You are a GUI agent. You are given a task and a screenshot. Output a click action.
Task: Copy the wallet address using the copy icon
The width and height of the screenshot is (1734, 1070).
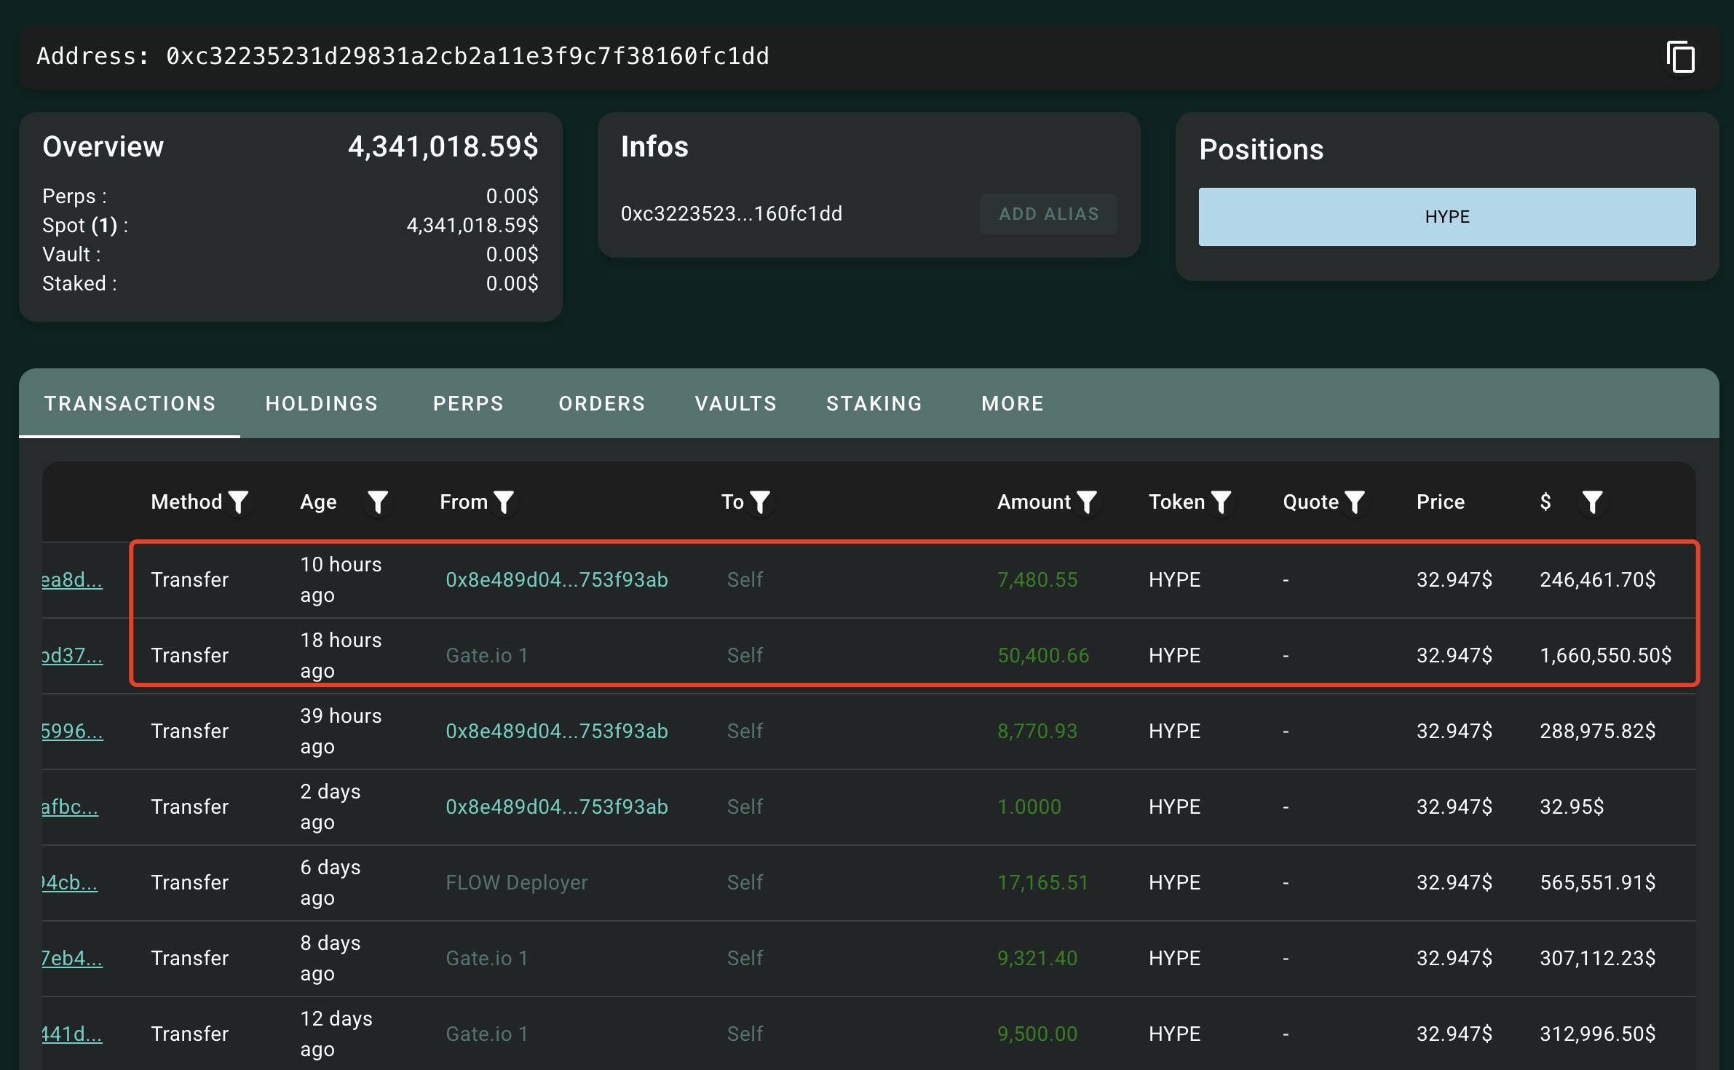tap(1682, 57)
